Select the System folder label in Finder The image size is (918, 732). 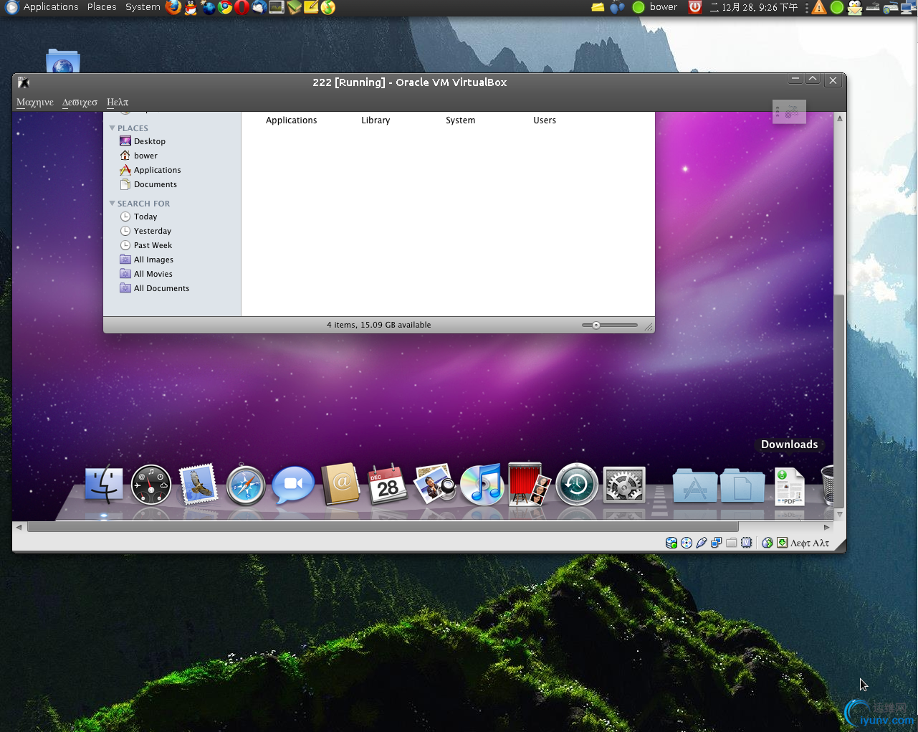(x=460, y=120)
